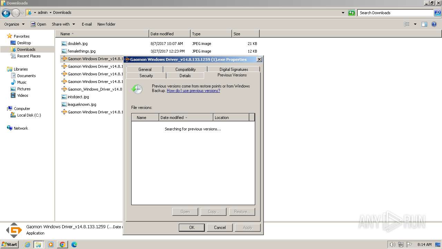Select Local Disk (C:)
The width and height of the screenshot is (442, 249).
[x=29, y=115]
